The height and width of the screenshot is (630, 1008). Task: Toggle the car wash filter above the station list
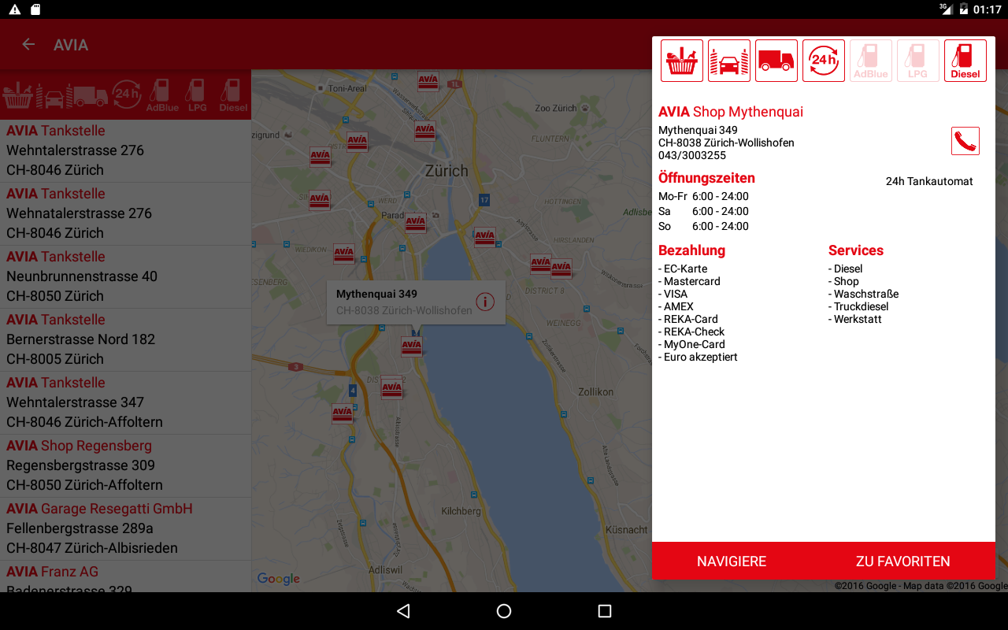(54, 95)
